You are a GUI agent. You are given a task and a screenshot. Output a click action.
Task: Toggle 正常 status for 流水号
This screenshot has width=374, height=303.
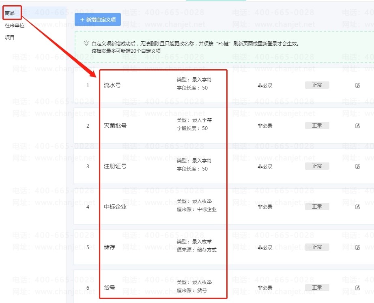(x=317, y=85)
